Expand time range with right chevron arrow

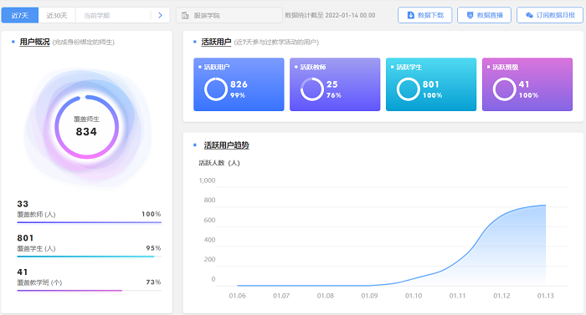tap(161, 15)
